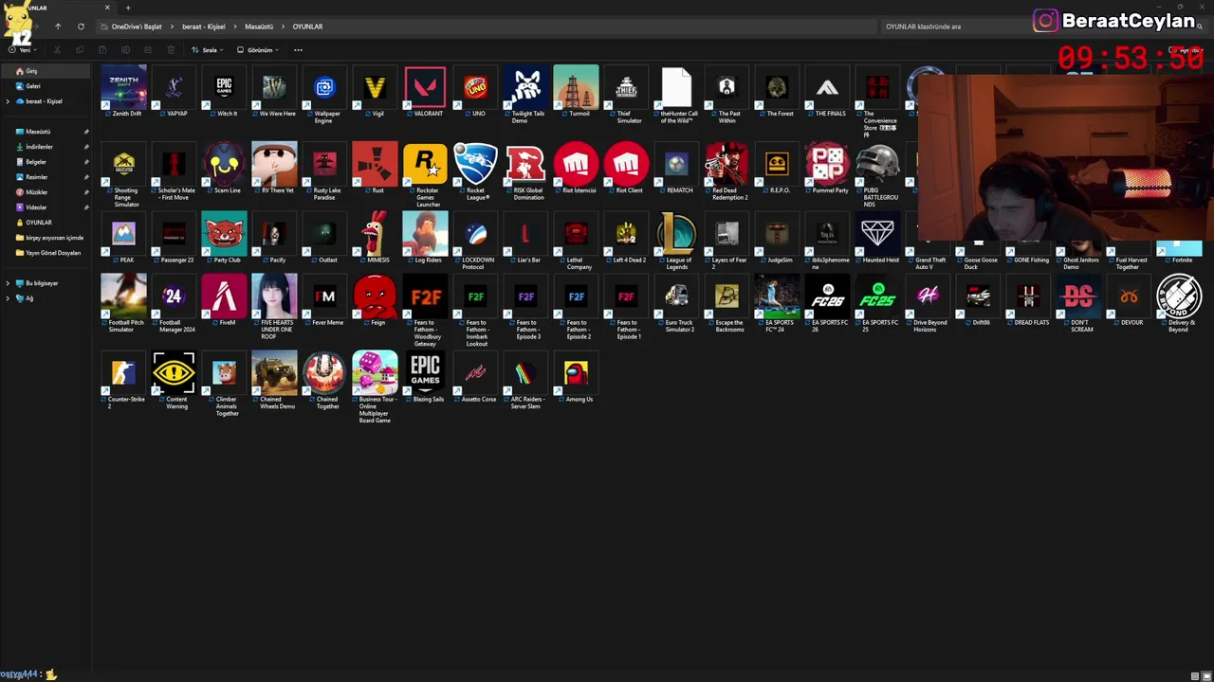Open Giriş in the navigation pane
This screenshot has width=1214, height=682.
point(46,71)
